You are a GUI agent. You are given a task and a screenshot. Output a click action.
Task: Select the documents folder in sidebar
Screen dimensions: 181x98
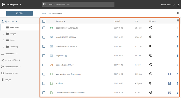pyautogui.click(x=20, y=27)
